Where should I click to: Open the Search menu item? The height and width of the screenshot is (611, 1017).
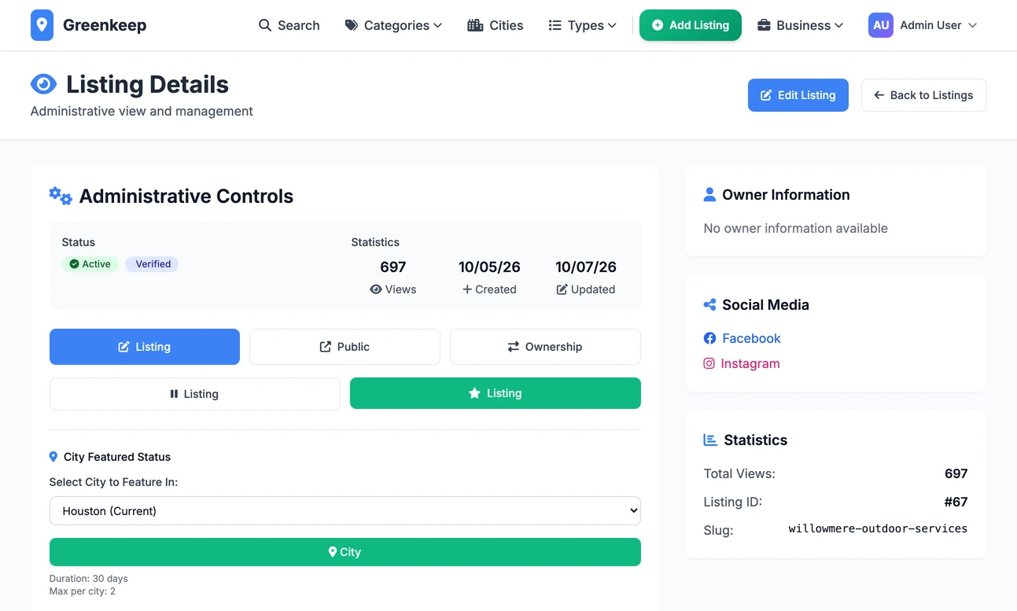(x=289, y=25)
